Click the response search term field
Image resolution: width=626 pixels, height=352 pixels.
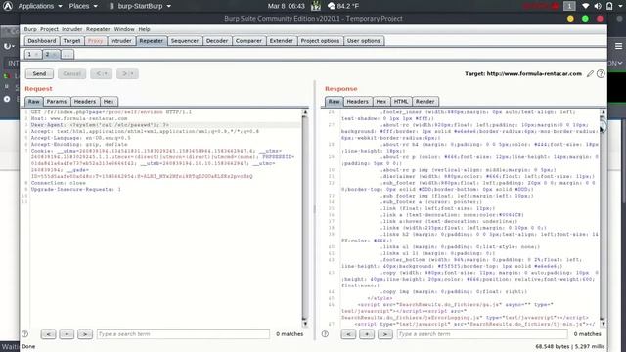[x=482, y=334]
